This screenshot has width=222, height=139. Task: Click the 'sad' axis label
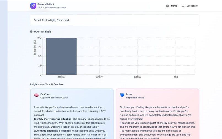point(176,77)
